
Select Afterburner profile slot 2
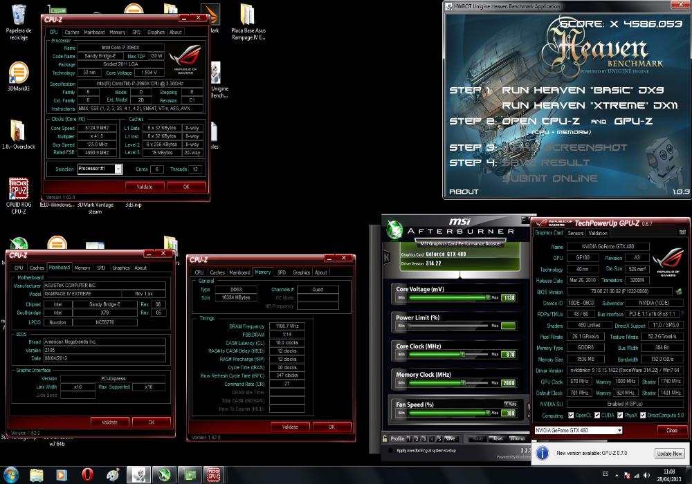(x=416, y=438)
